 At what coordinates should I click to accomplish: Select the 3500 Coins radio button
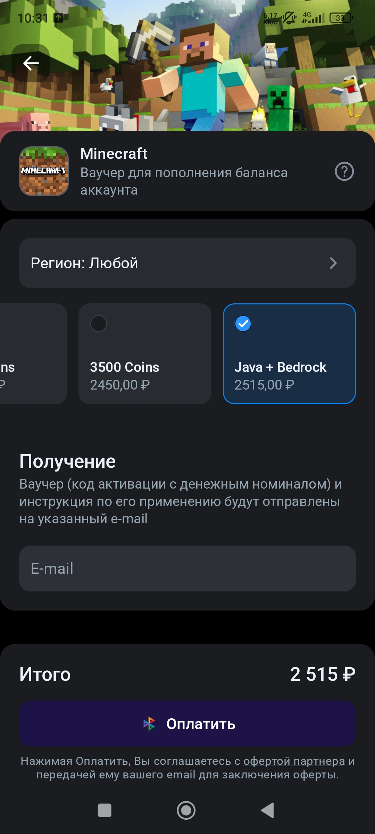tap(99, 324)
